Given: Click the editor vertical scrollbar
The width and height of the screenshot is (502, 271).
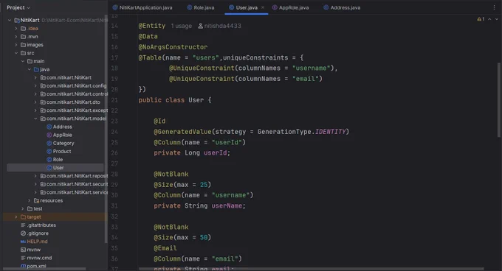Looking at the screenshot, I should click(499, 99).
